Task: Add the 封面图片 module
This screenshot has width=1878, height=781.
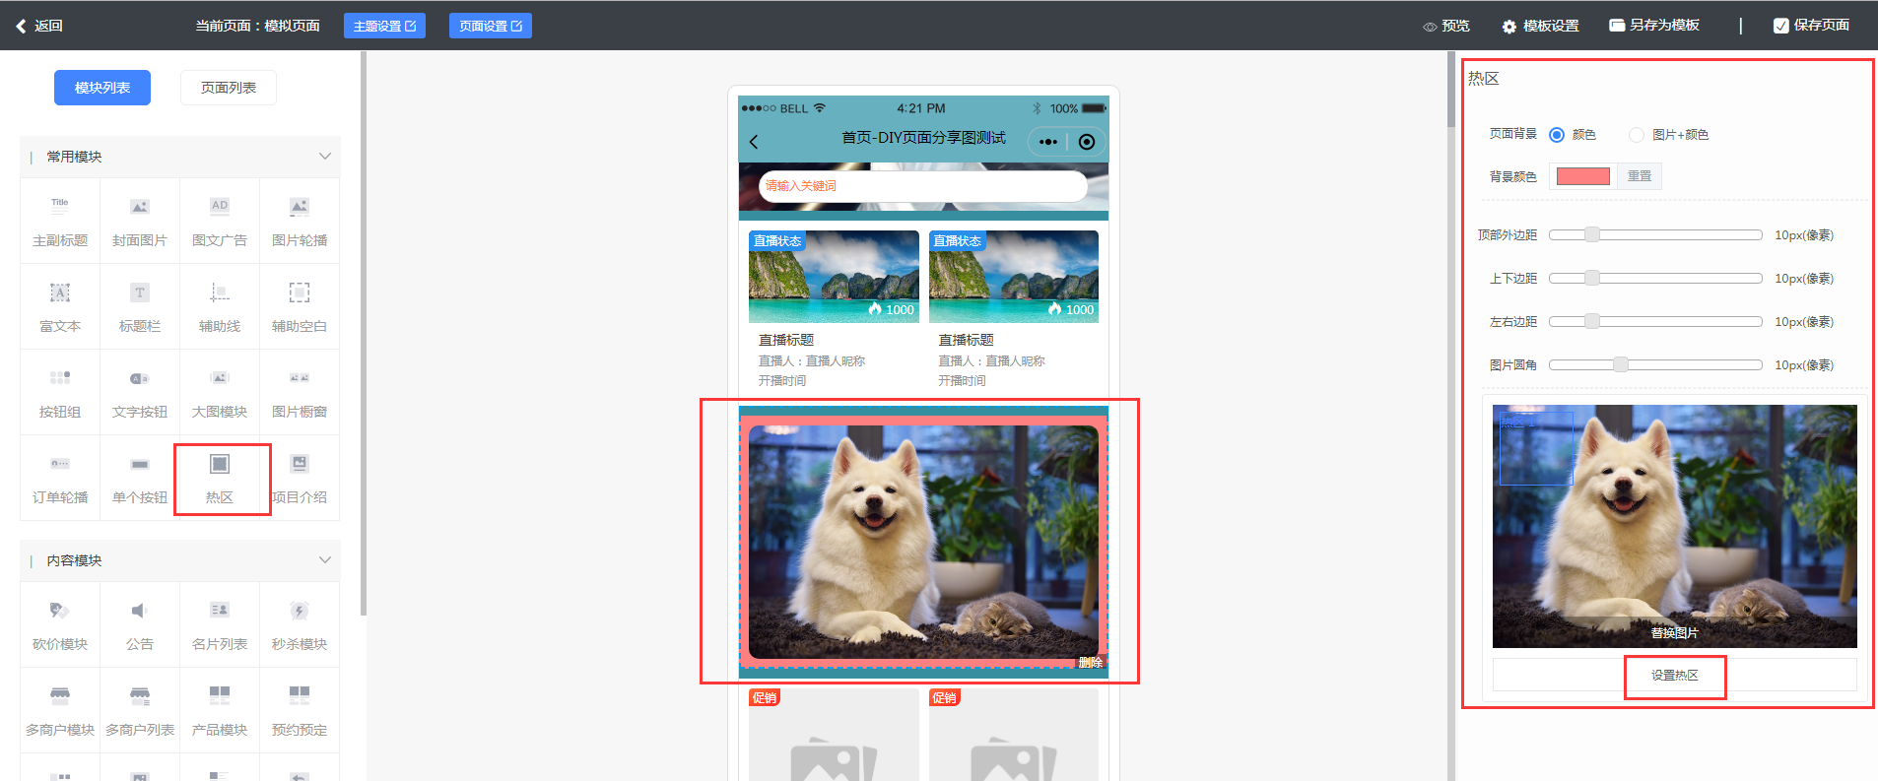Action: (140, 221)
